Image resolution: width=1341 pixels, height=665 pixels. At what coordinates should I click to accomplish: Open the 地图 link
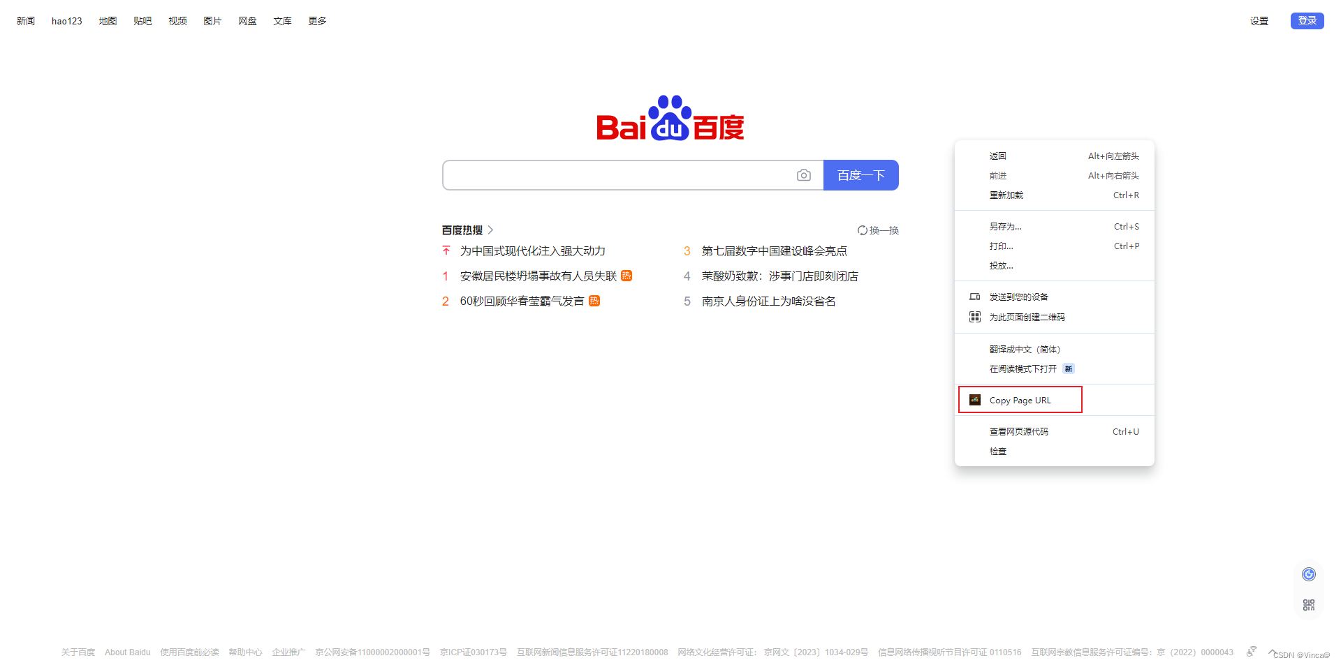(108, 21)
